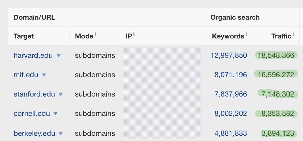Sort by the Traffic column header
Viewport: 303px width, 141px height.
281,36
